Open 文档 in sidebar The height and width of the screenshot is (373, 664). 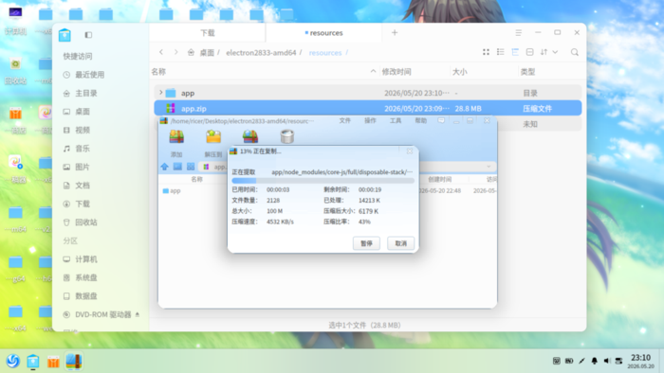(77, 186)
